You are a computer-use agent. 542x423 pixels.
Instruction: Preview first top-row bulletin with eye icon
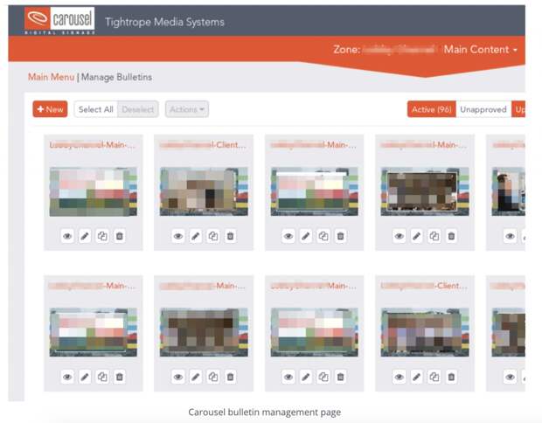point(67,236)
